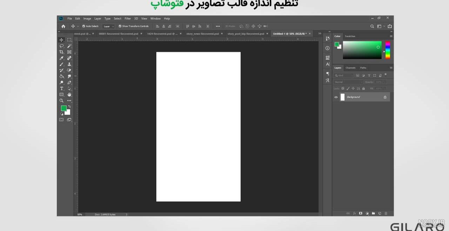Select the Path Selection tool
449x231 pixels.
pos(69,89)
